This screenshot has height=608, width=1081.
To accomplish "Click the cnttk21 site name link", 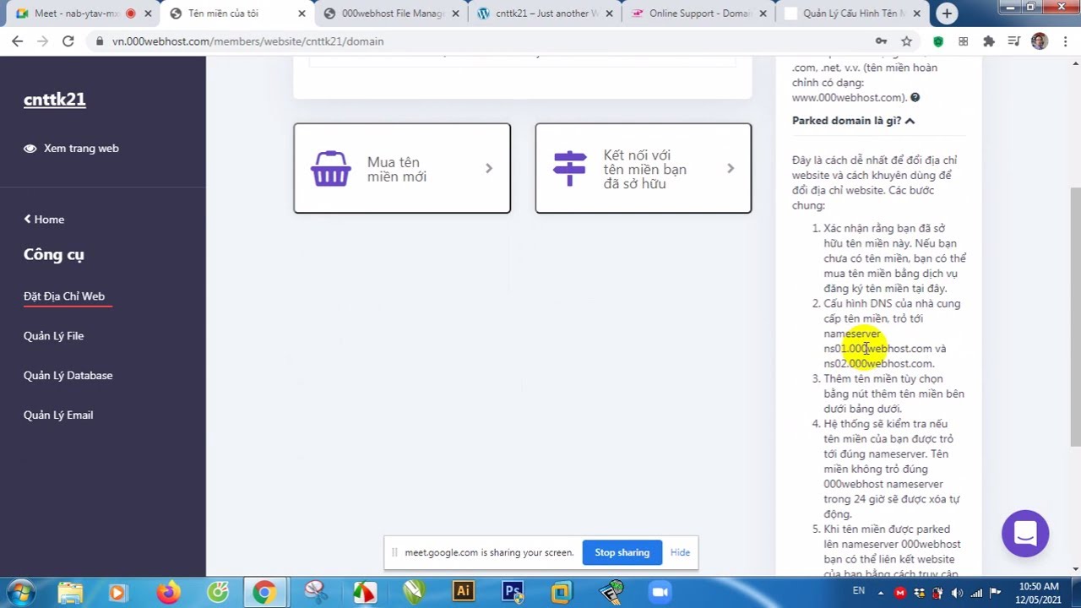I will coord(55,100).
